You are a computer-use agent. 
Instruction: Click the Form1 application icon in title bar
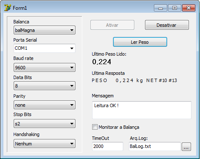(7, 8)
